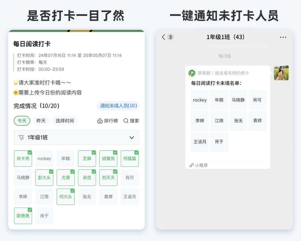Tap the back chevron in chat header
The height and width of the screenshot is (241, 301).
pyautogui.click(x=163, y=37)
